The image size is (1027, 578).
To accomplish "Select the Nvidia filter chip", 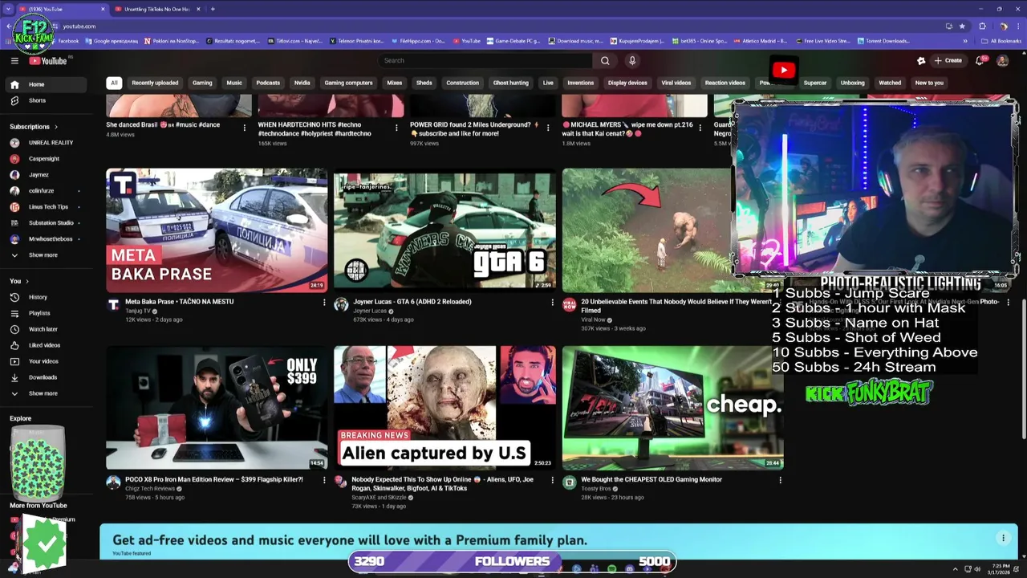I will (302, 83).
